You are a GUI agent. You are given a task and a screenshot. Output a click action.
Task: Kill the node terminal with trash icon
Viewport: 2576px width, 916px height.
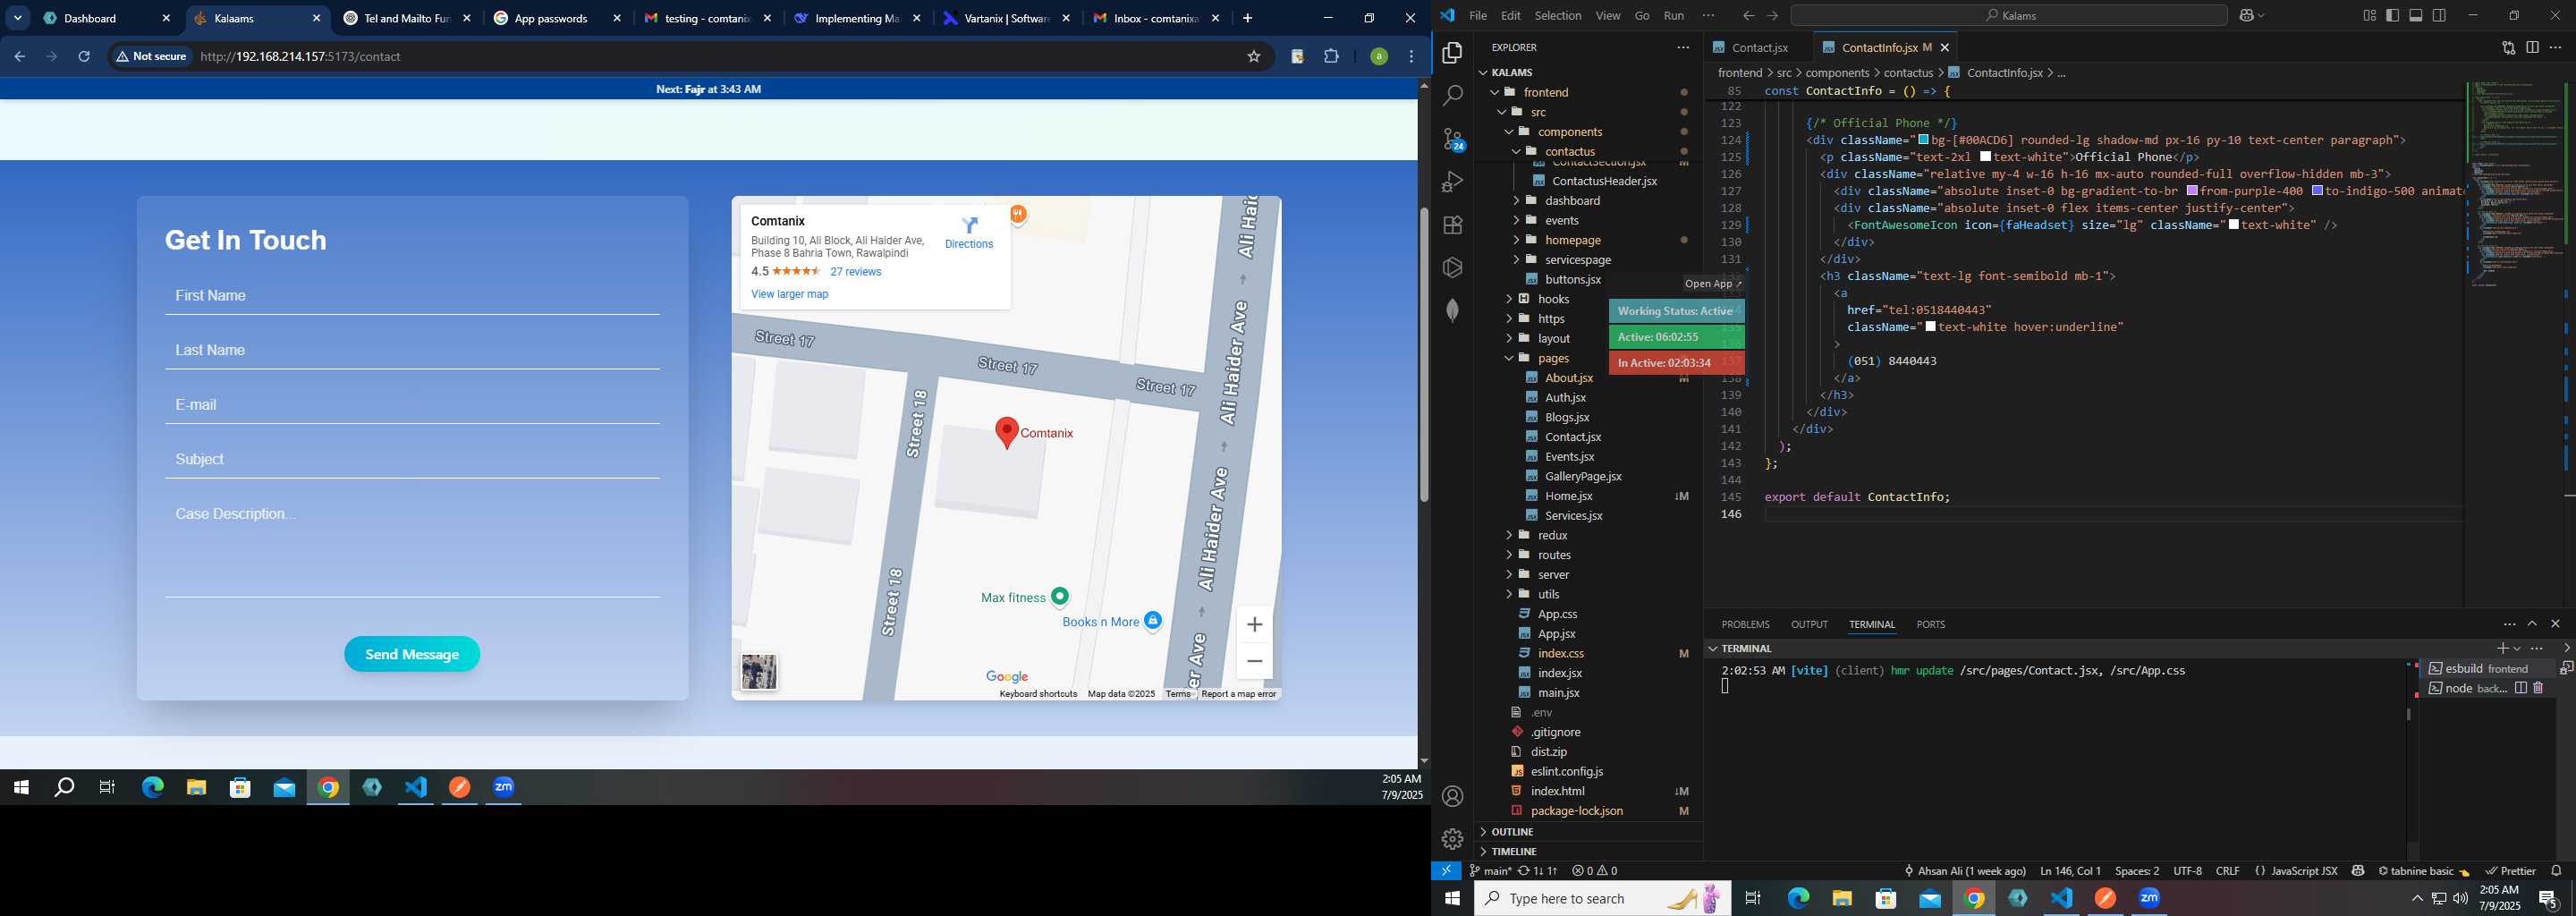click(x=2538, y=688)
